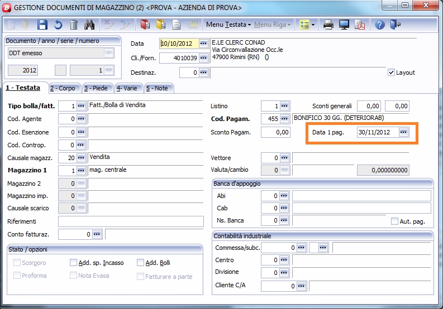The image size is (443, 309).
Task: Click lookup button next to Cod. Pagam. field
Action: 284,119
